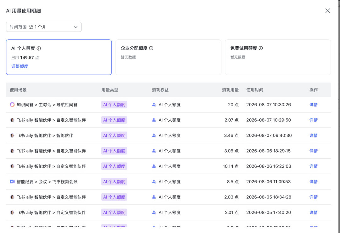The width and height of the screenshot is (340, 233).
Task: Click the aily avatar icon in the 18:34:28 row
Action: (12, 197)
